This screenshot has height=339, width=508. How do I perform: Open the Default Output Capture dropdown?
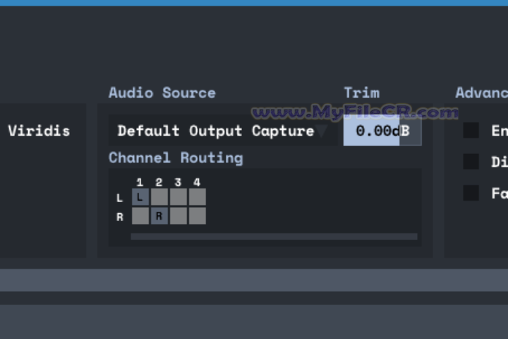click(215, 131)
